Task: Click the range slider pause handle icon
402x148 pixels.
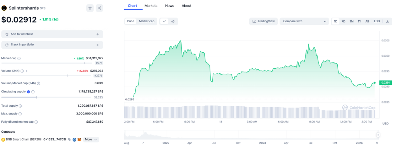Action: 378,135
